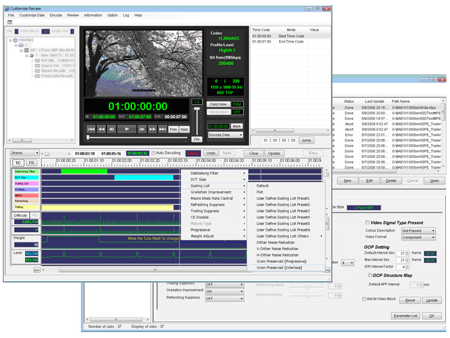Step forward one frame

[142, 129]
